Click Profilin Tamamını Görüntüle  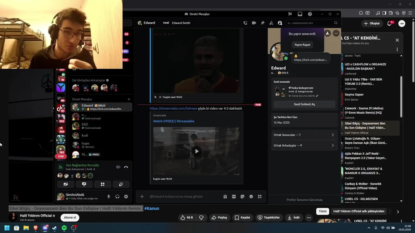[x=304, y=200]
